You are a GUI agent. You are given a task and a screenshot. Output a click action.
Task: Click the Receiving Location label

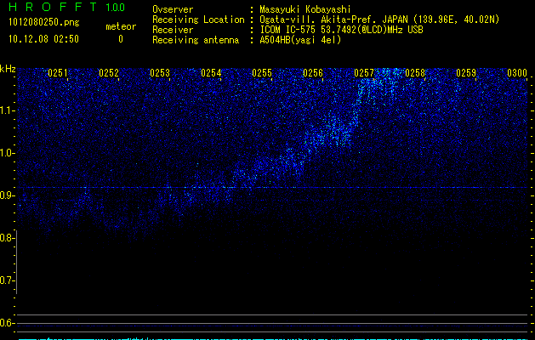point(198,20)
